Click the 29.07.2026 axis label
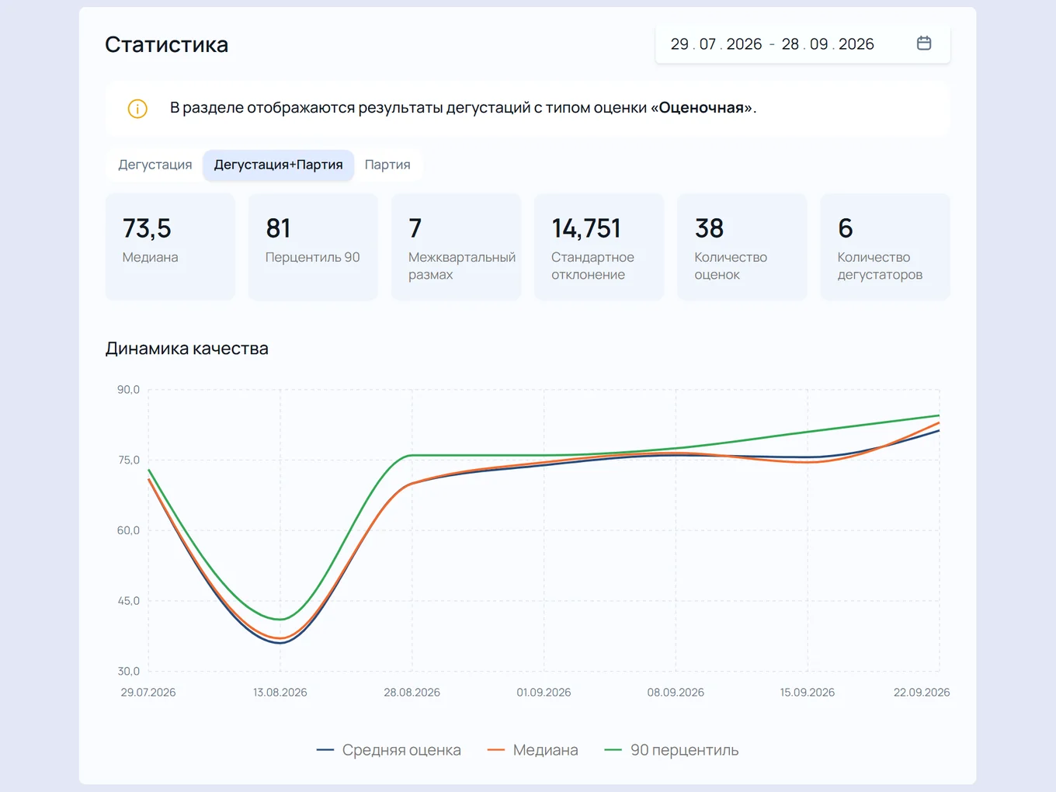 point(148,693)
